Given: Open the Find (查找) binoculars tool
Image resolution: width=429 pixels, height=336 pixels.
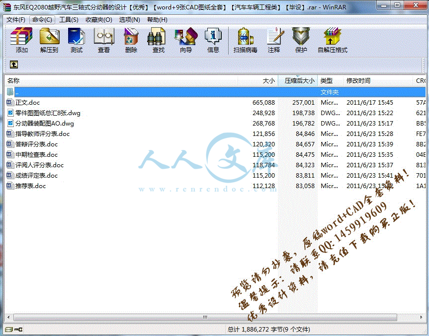Looking at the screenshot, I should click(156, 36).
